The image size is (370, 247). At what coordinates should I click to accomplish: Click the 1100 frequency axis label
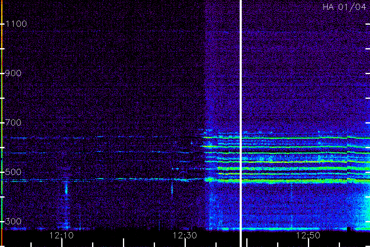[x=16, y=24]
